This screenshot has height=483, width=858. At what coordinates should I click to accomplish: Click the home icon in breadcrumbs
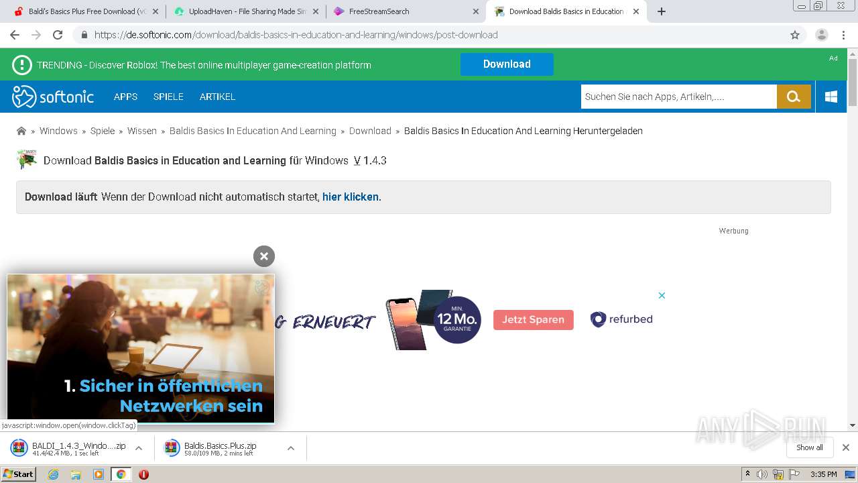tap(21, 131)
